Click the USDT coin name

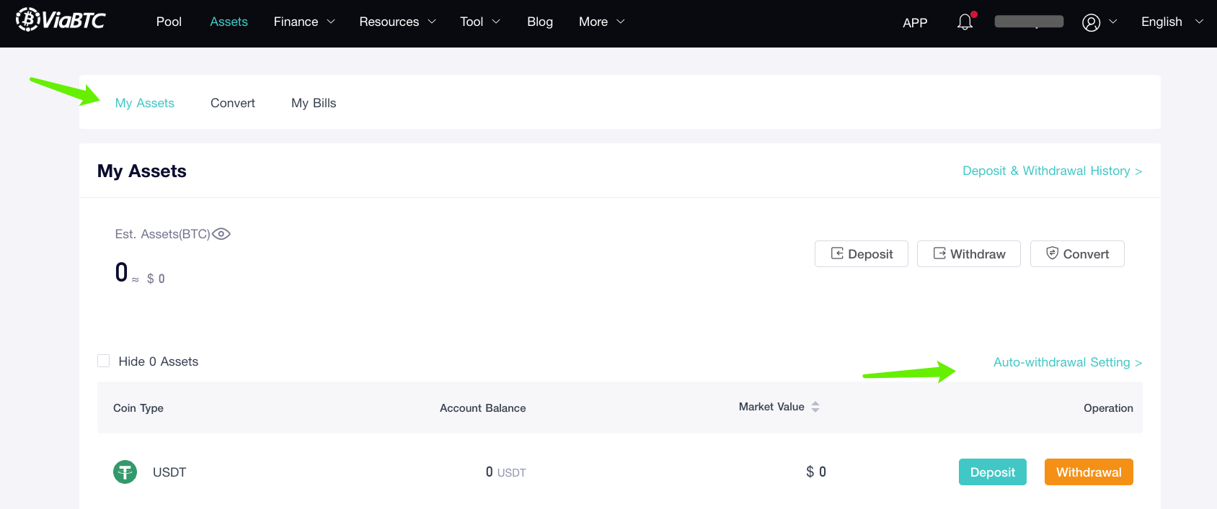[169, 472]
